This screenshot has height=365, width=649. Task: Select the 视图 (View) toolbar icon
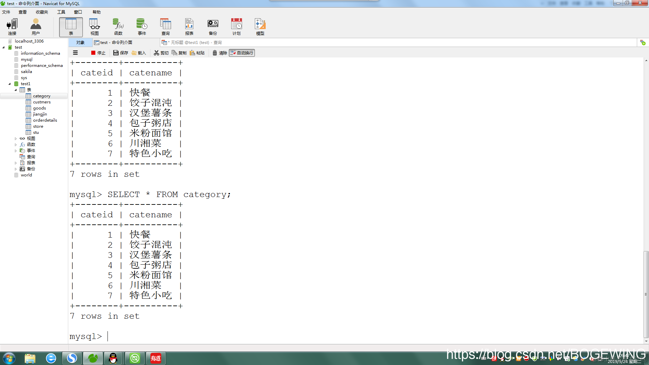[x=94, y=27]
